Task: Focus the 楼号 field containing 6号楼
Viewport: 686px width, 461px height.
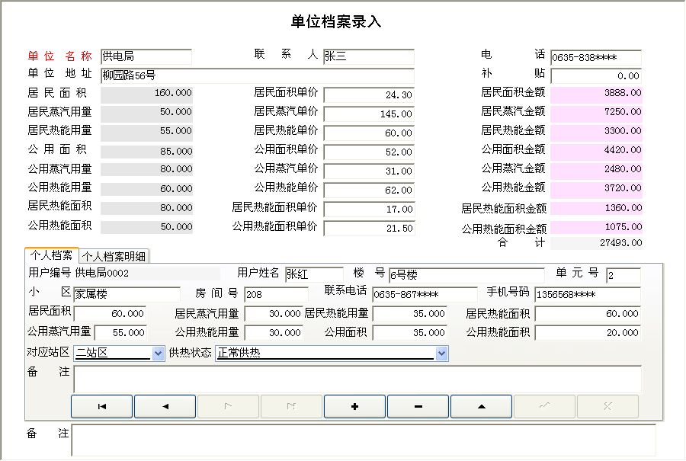Action: click(x=466, y=274)
